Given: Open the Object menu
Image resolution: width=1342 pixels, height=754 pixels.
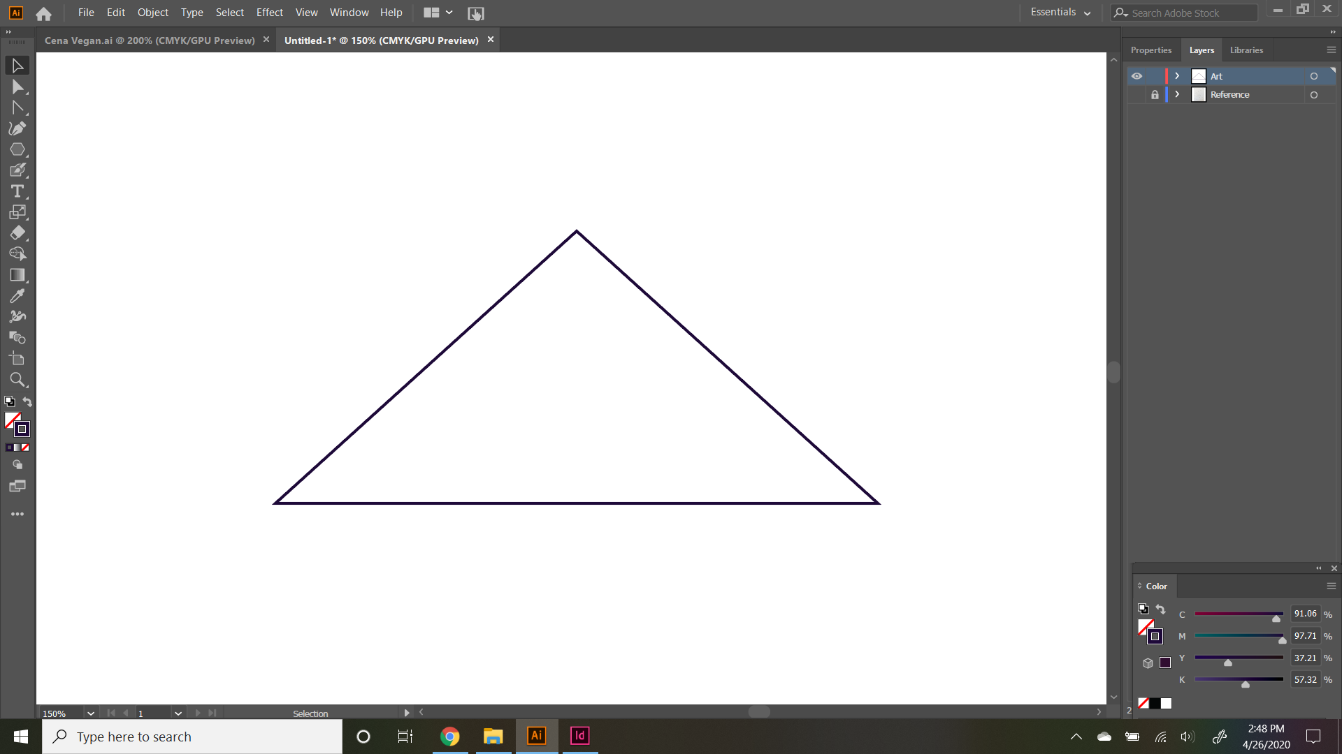Looking at the screenshot, I should (x=152, y=12).
